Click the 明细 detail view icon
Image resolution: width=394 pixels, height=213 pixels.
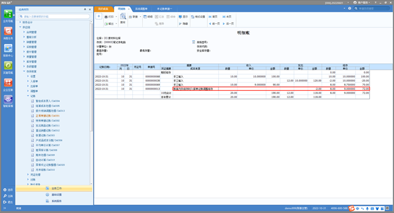point(145,17)
